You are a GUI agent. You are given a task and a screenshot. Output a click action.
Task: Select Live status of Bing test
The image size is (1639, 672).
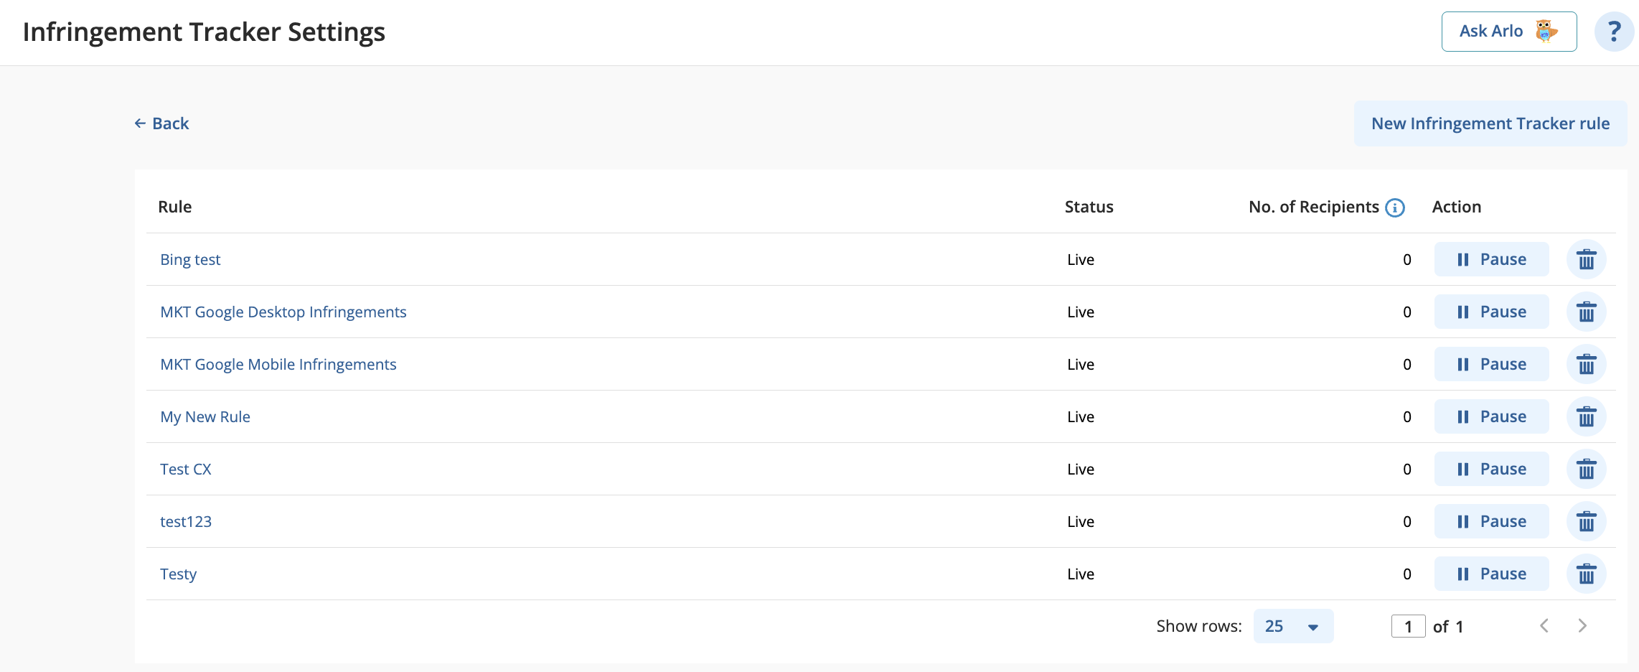click(x=1081, y=259)
